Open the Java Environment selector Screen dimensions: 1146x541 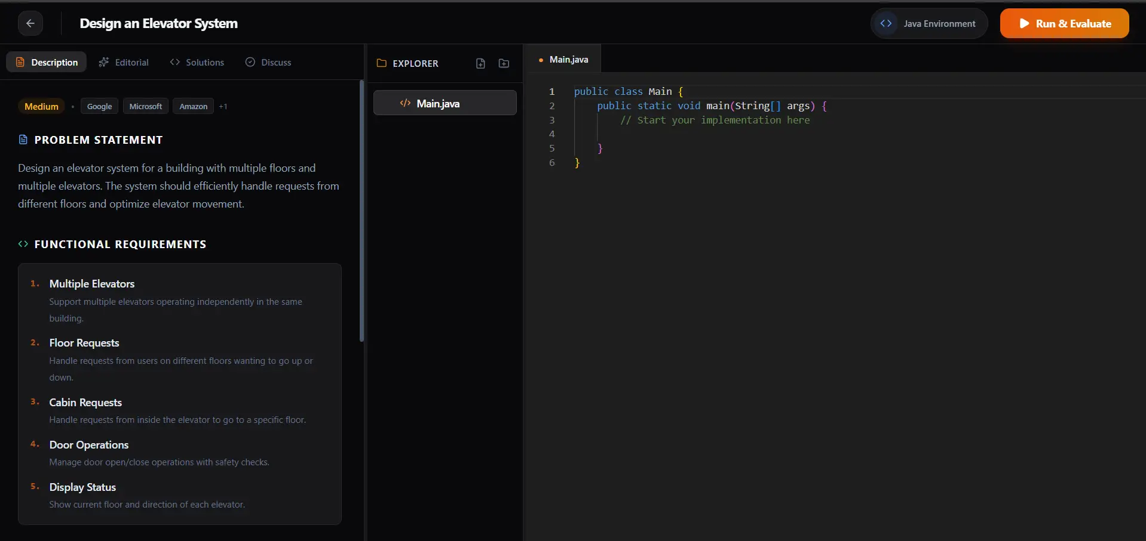point(929,23)
